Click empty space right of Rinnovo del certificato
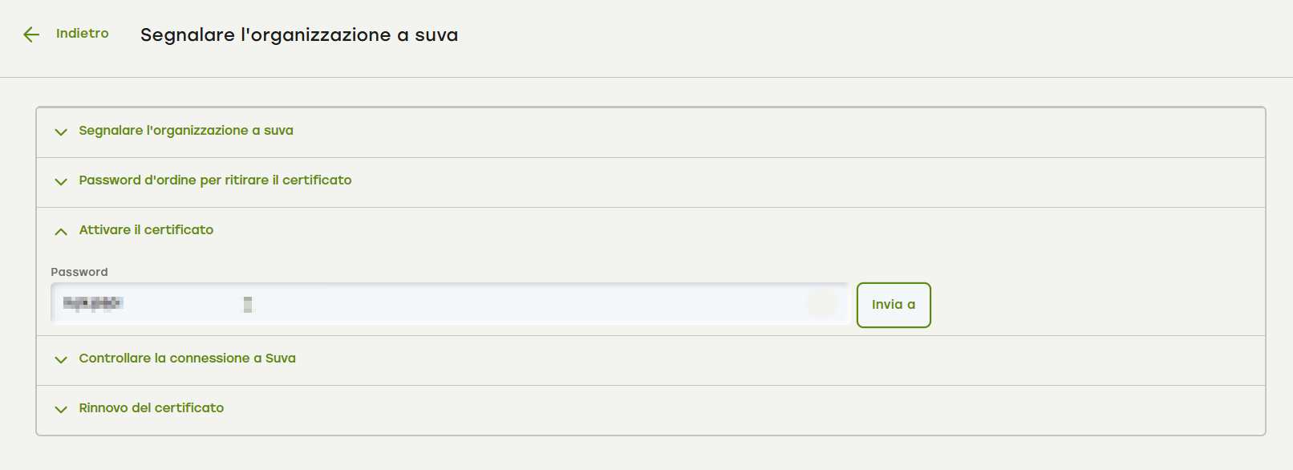The height and width of the screenshot is (470, 1293). tap(722, 409)
